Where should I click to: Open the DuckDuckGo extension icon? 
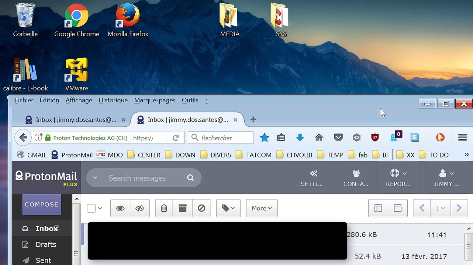440,138
